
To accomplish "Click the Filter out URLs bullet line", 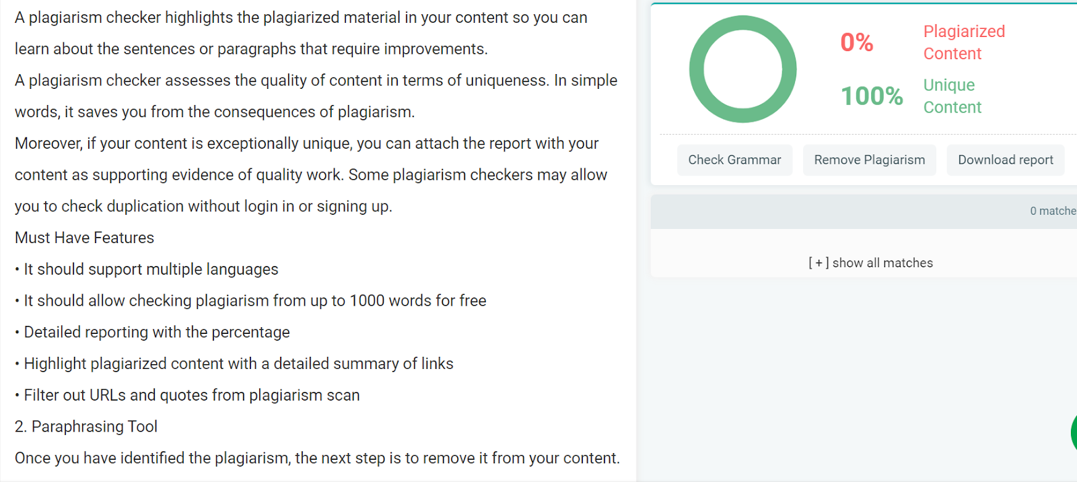I will point(187,395).
